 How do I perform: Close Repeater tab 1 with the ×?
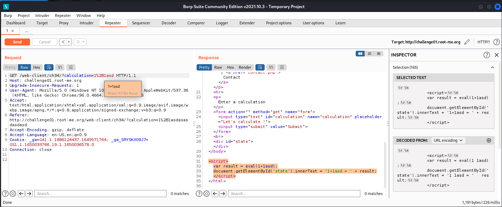13,31
